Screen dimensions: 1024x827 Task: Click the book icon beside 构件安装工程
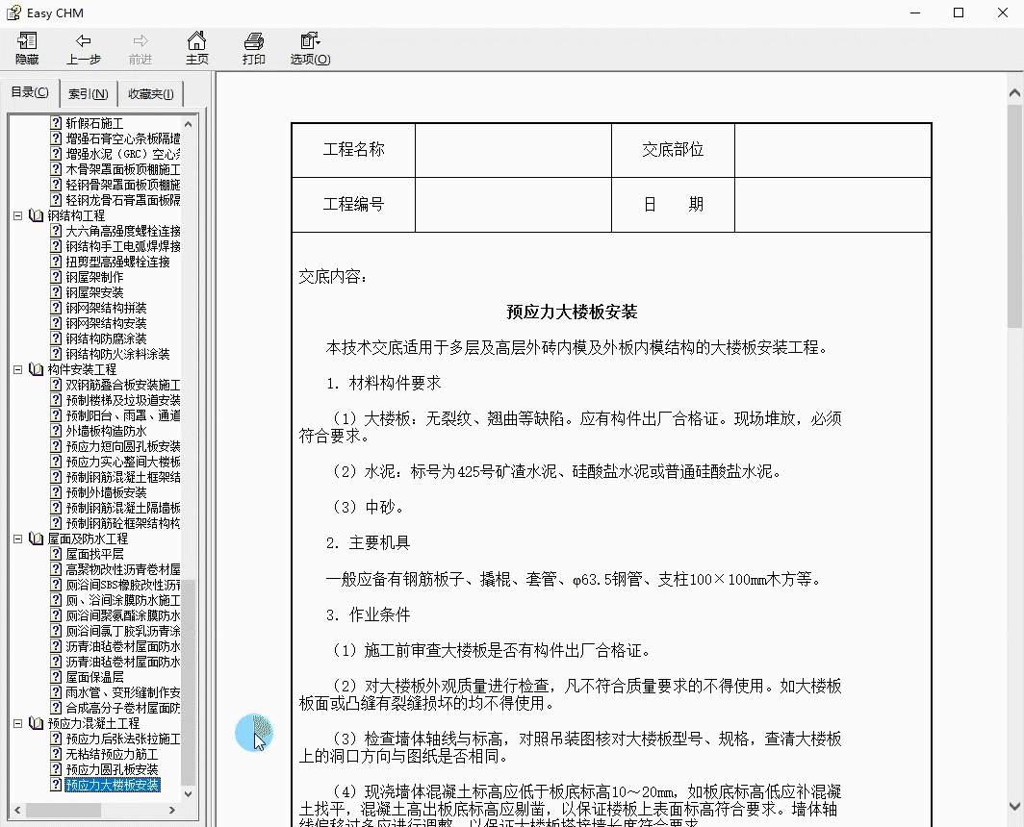pos(36,369)
